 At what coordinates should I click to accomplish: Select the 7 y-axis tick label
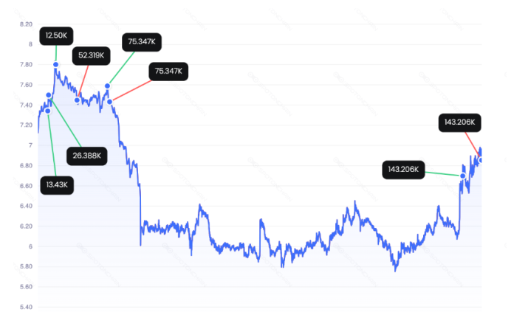pyautogui.click(x=30, y=145)
